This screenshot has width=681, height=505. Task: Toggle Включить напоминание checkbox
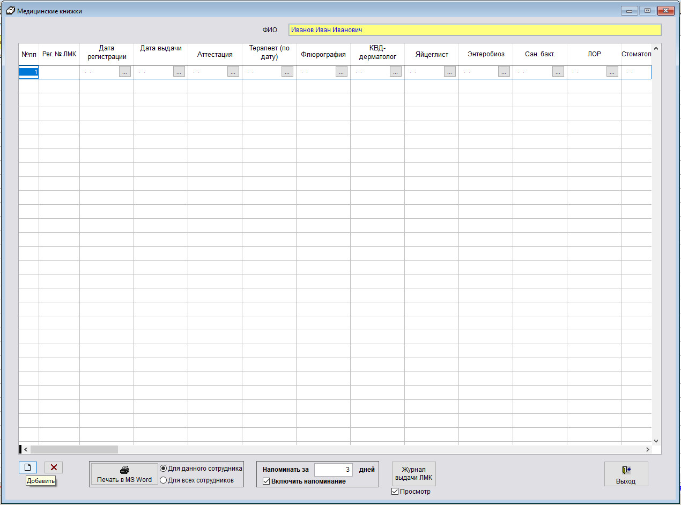point(304,481)
